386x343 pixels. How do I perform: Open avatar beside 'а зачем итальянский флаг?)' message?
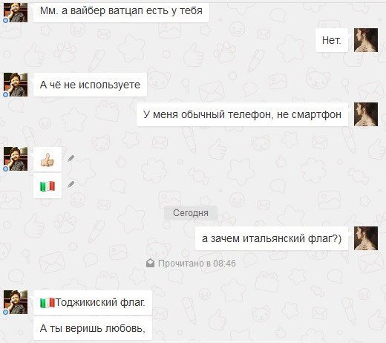pyautogui.click(x=366, y=238)
